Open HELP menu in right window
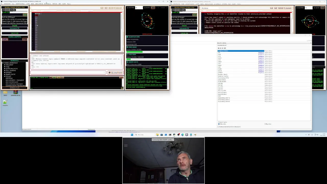327x184 pixels. click(x=229, y=4)
